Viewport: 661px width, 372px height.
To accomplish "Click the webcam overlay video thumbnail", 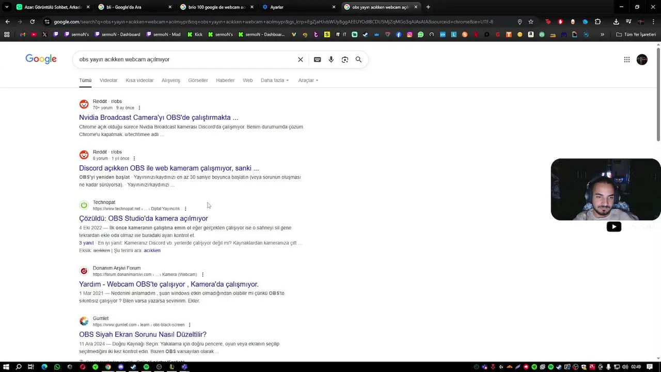I will [606, 190].
